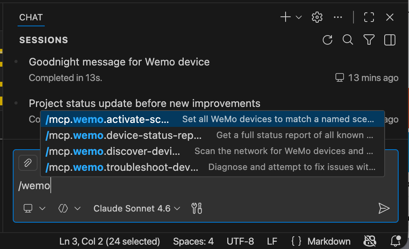Image resolution: width=409 pixels, height=249 pixels.
Task: Open Copilot chat settings gear
Action: [x=317, y=17]
